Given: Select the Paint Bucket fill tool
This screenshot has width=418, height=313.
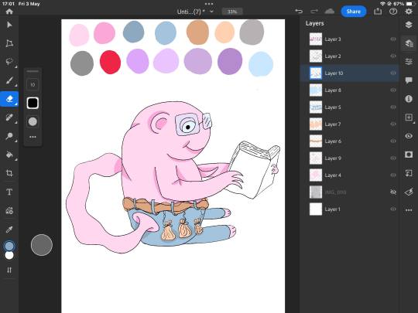Looking at the screenshot, I should point(9,155).
